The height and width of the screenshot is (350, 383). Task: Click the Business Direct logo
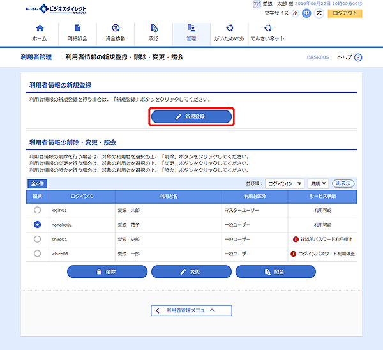click(56, 10)
